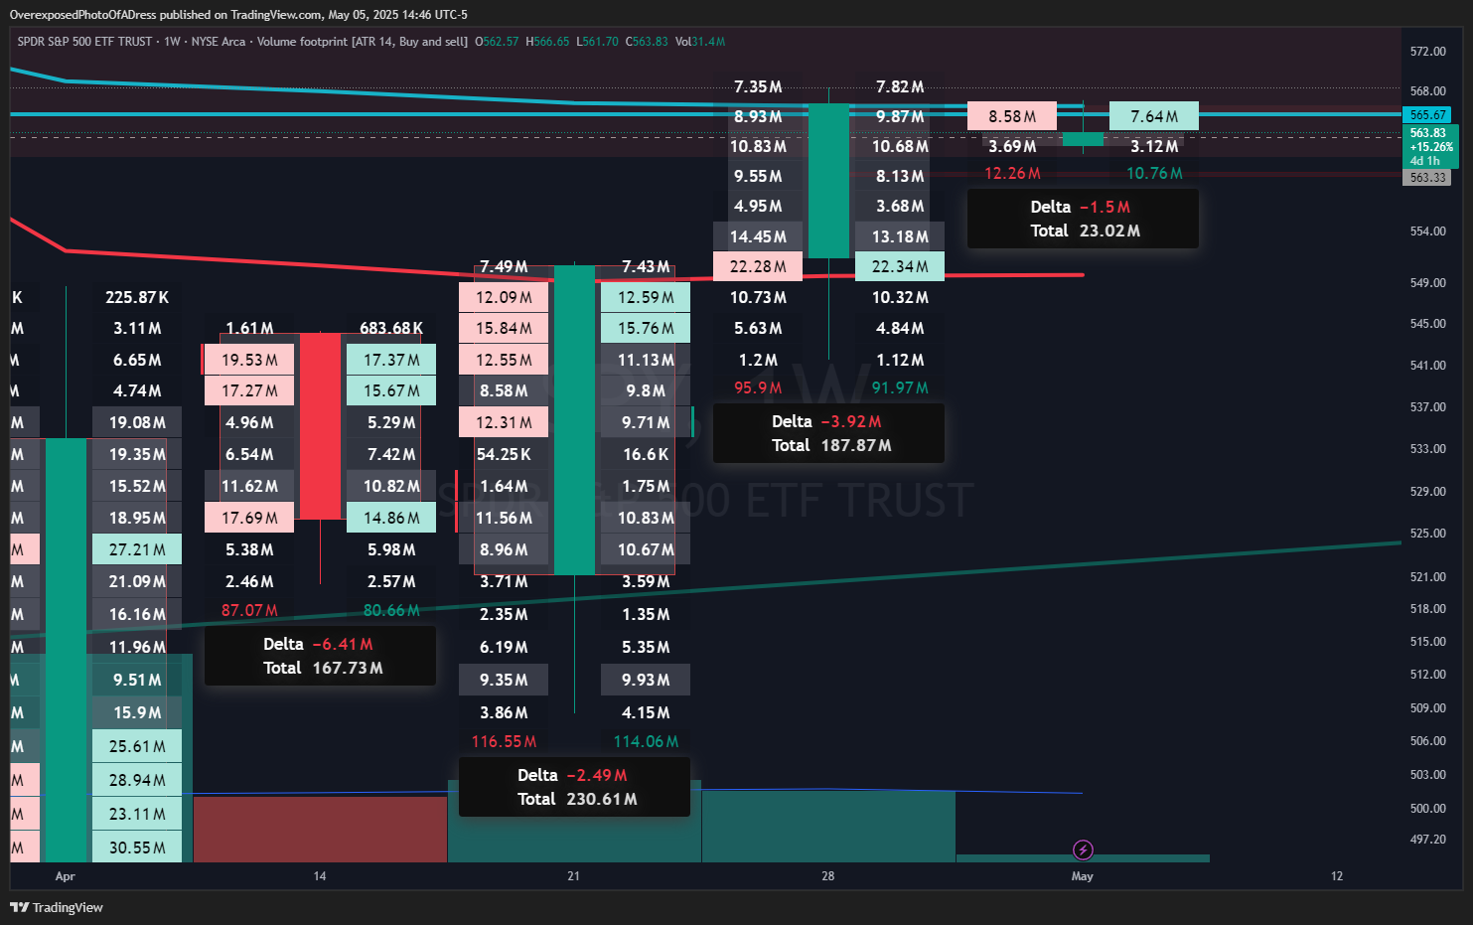Click the red Apr 14 week candle body
This screenshot has width=1473, height=925.
320,425
